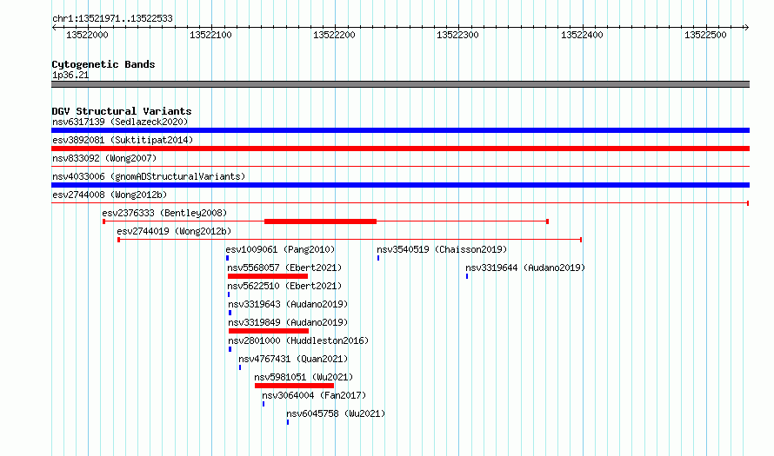Image resolution: width=774 pixels, height=456 pixels.
Task: Click the 1p36.21 band label
Action: (x=70, y=75)
